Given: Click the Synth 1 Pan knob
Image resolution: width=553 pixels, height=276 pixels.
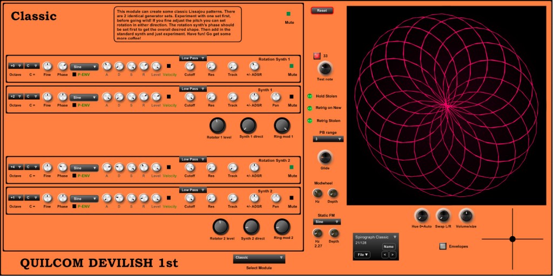Looking at the screenshot, I should [275, 97].
